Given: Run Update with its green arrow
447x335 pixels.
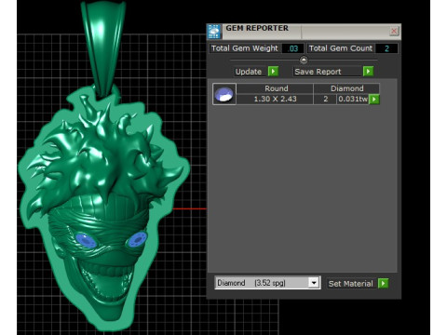Looking at the screenshot, I should 273,72.
